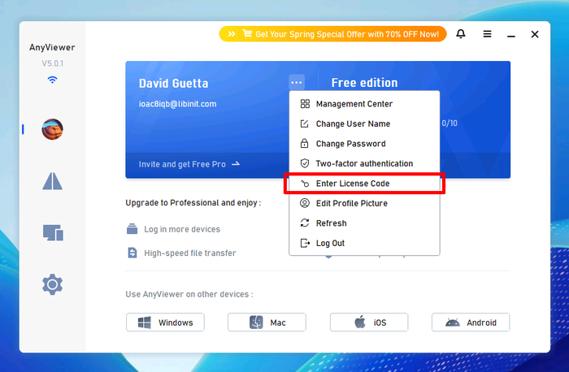Image resolution: width=569 pixels, height=372 pixels.
Task: Open the Connect tab icon in sidebar
Action: 53,181
